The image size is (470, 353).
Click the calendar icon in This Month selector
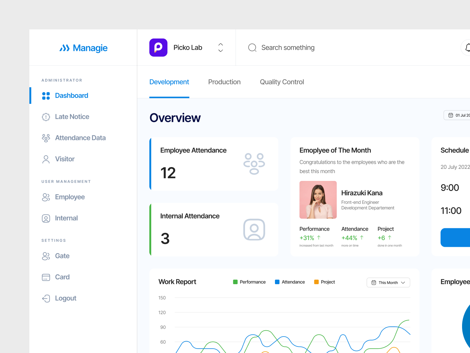pyautogui.click(x=374, y=282)
